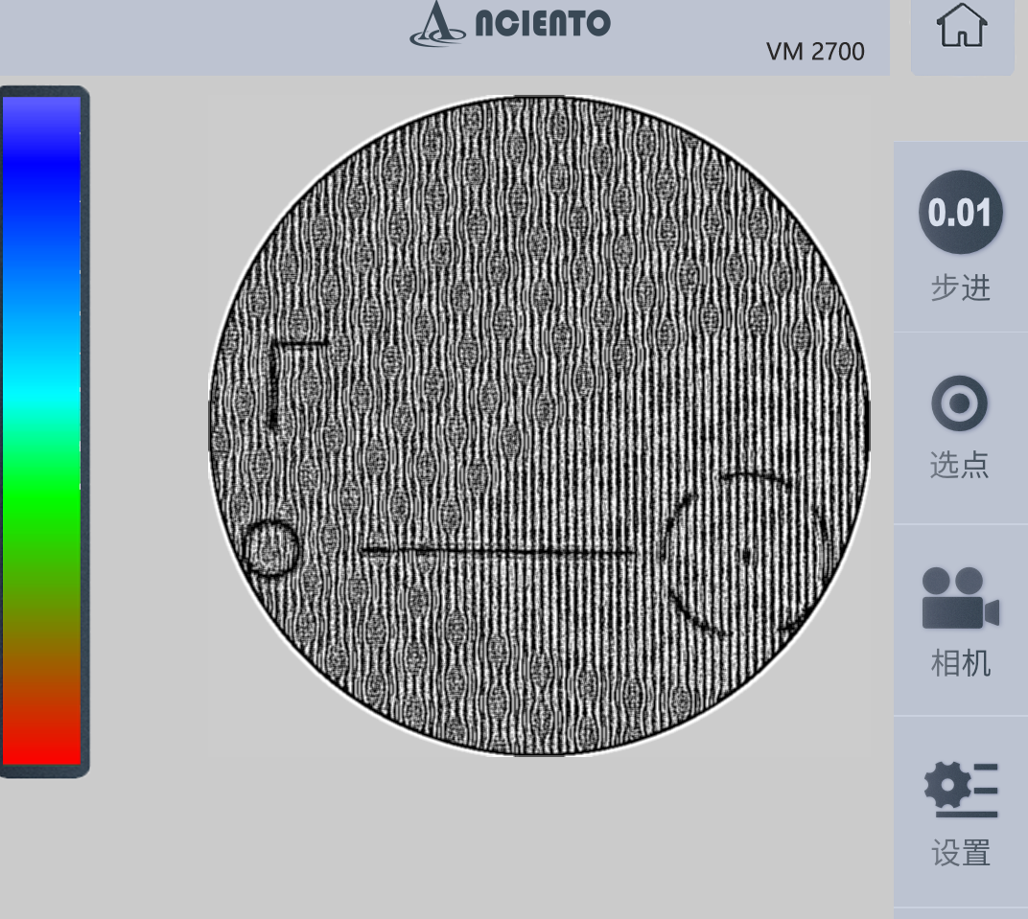The width and height of the screenshot is (1028, 919).
Task: Click the 0.01 step size icon
Action: point(960,212)
